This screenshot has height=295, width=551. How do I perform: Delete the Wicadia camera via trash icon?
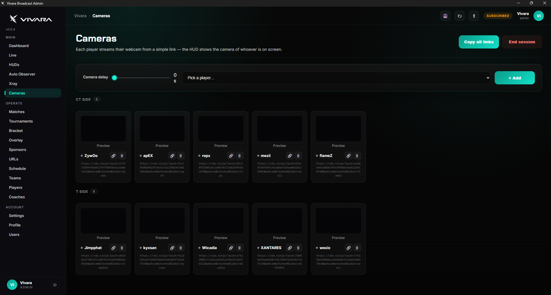click(x=239, y=248)
